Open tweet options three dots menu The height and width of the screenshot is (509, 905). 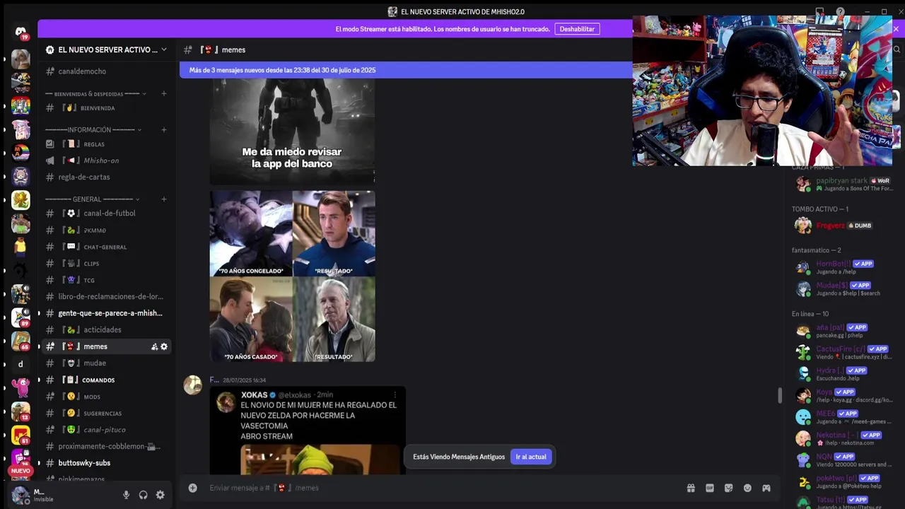[395, 394]
